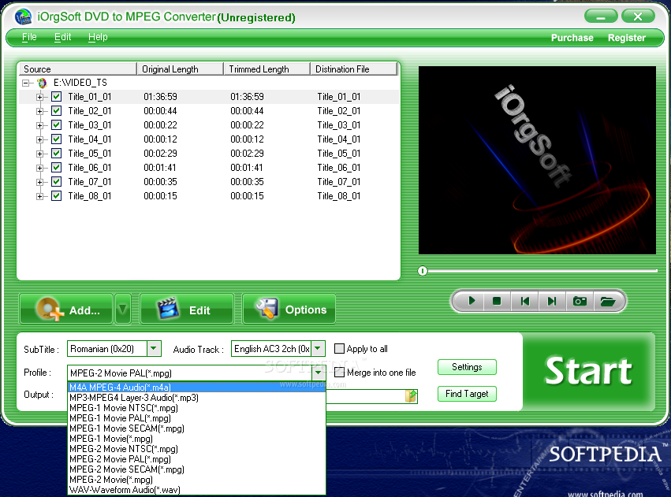Enable Merge into one file checkbox
This screenshot has width=671, height=497.
339,373
